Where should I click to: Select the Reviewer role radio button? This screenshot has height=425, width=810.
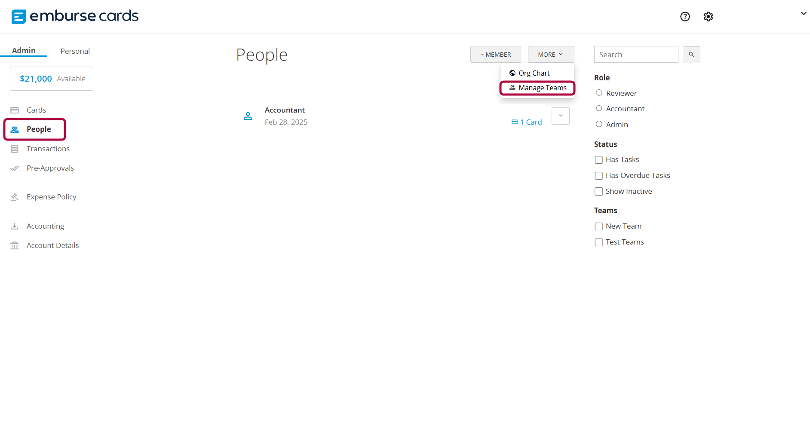599,93
